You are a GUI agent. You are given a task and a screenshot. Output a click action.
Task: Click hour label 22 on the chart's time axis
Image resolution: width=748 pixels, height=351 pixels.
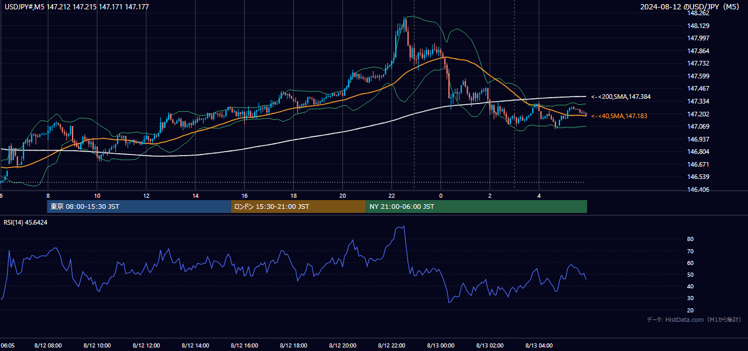[x=392, y=195]
